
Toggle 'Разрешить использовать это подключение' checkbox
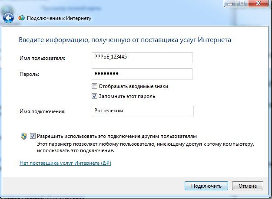33,136
